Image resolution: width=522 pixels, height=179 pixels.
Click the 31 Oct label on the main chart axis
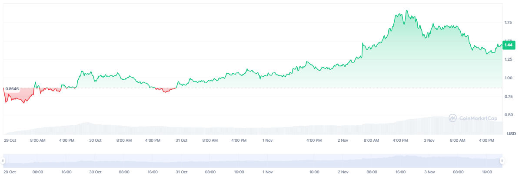coord(181,140)
